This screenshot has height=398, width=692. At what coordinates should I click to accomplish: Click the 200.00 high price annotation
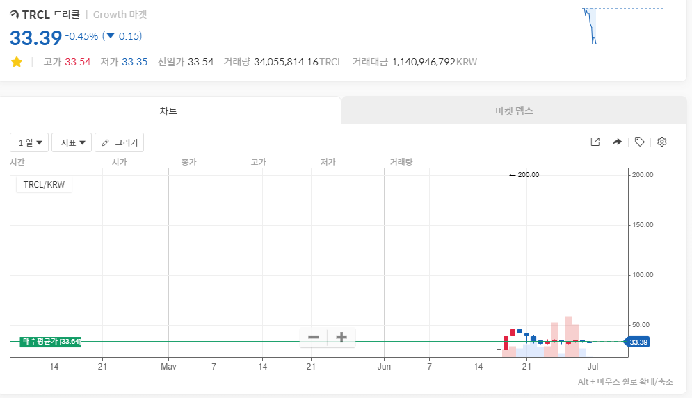[524, 175]
